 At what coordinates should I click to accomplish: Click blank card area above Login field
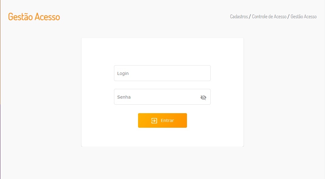click(162, 52)
